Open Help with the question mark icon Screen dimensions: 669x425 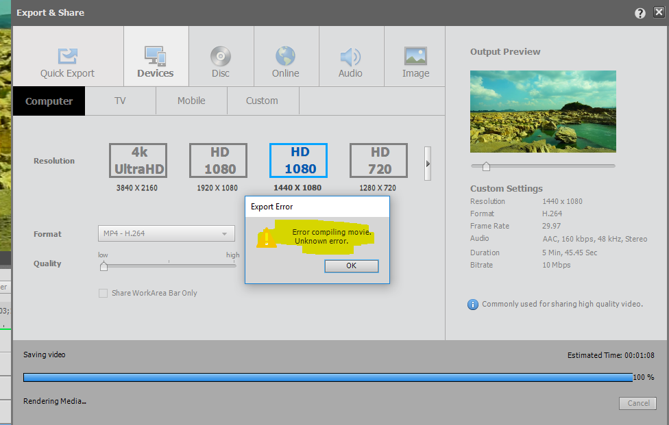click(640, 13)
